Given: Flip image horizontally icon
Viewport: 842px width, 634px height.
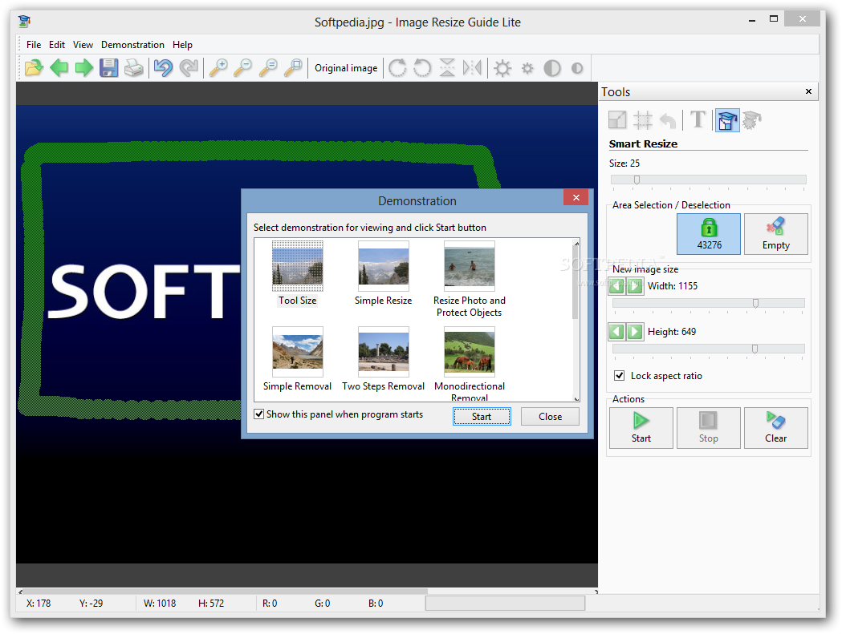Looking at the screenshot, I should tap(473, 68).
